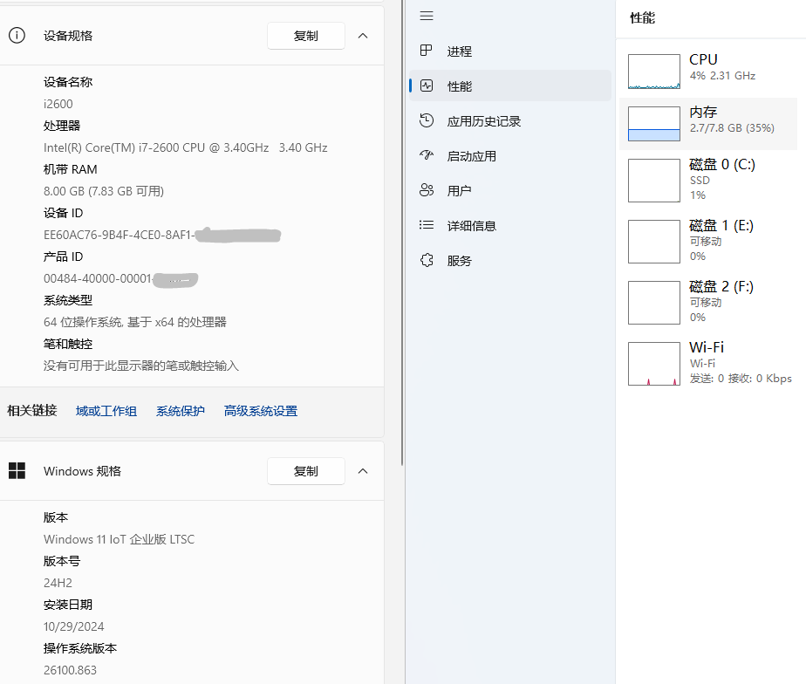Click the Windows logo beside Windows 规格
Image resolution: width=806 pixels, height=684 pixels.
(17, 470)
